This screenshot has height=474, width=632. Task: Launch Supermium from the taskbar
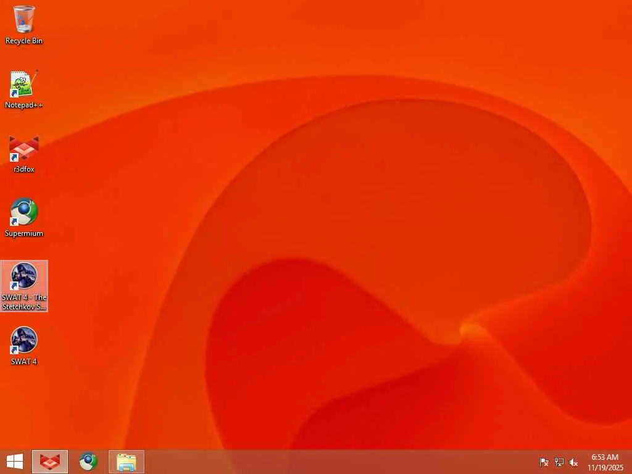[x=88, y=462]
